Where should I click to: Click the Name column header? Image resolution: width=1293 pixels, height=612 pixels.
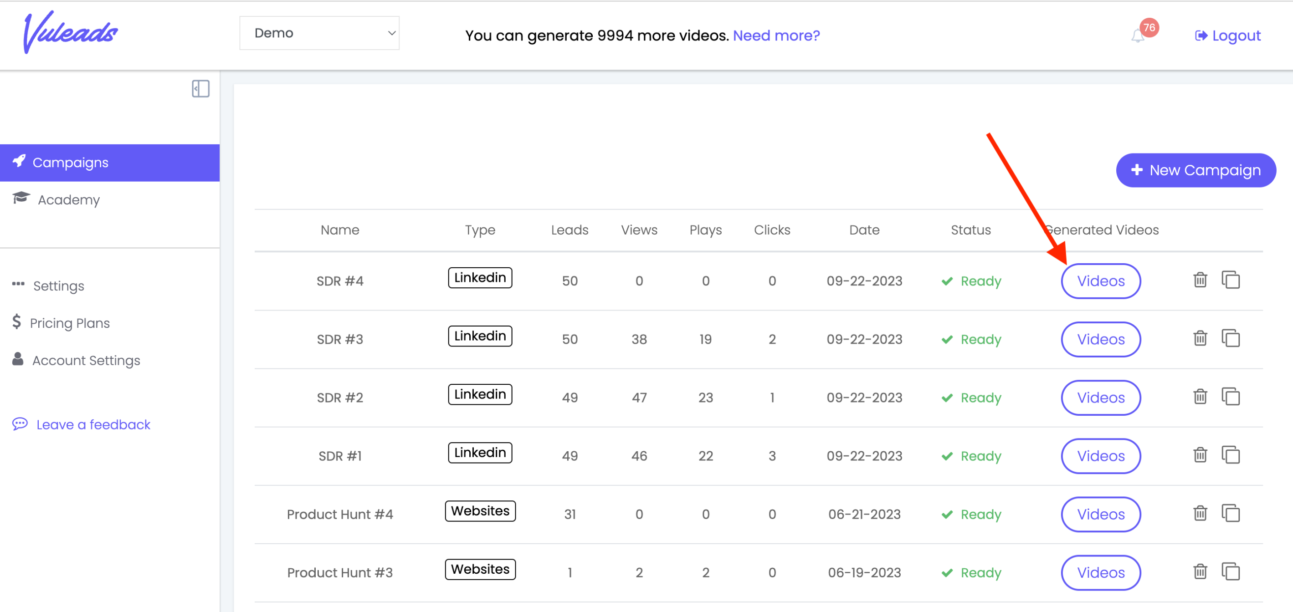340,230
